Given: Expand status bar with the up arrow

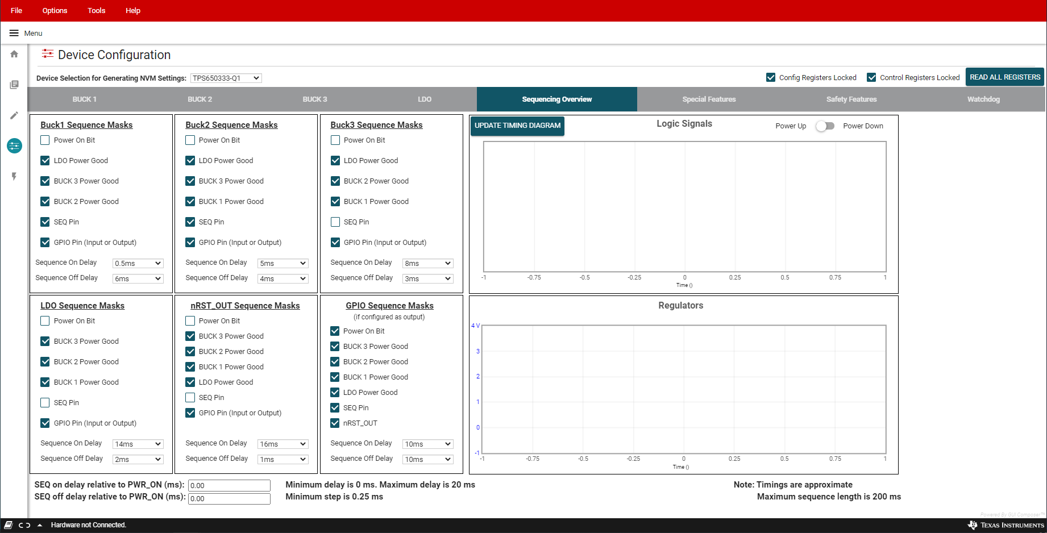Looking at the screenshot, I should 40,525.
